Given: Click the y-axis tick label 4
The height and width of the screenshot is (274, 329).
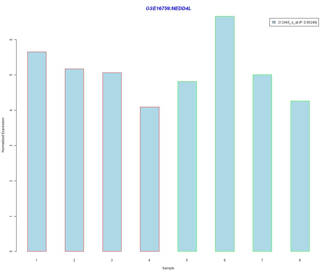Looking at the screenshot, I should tap(11, 110).
